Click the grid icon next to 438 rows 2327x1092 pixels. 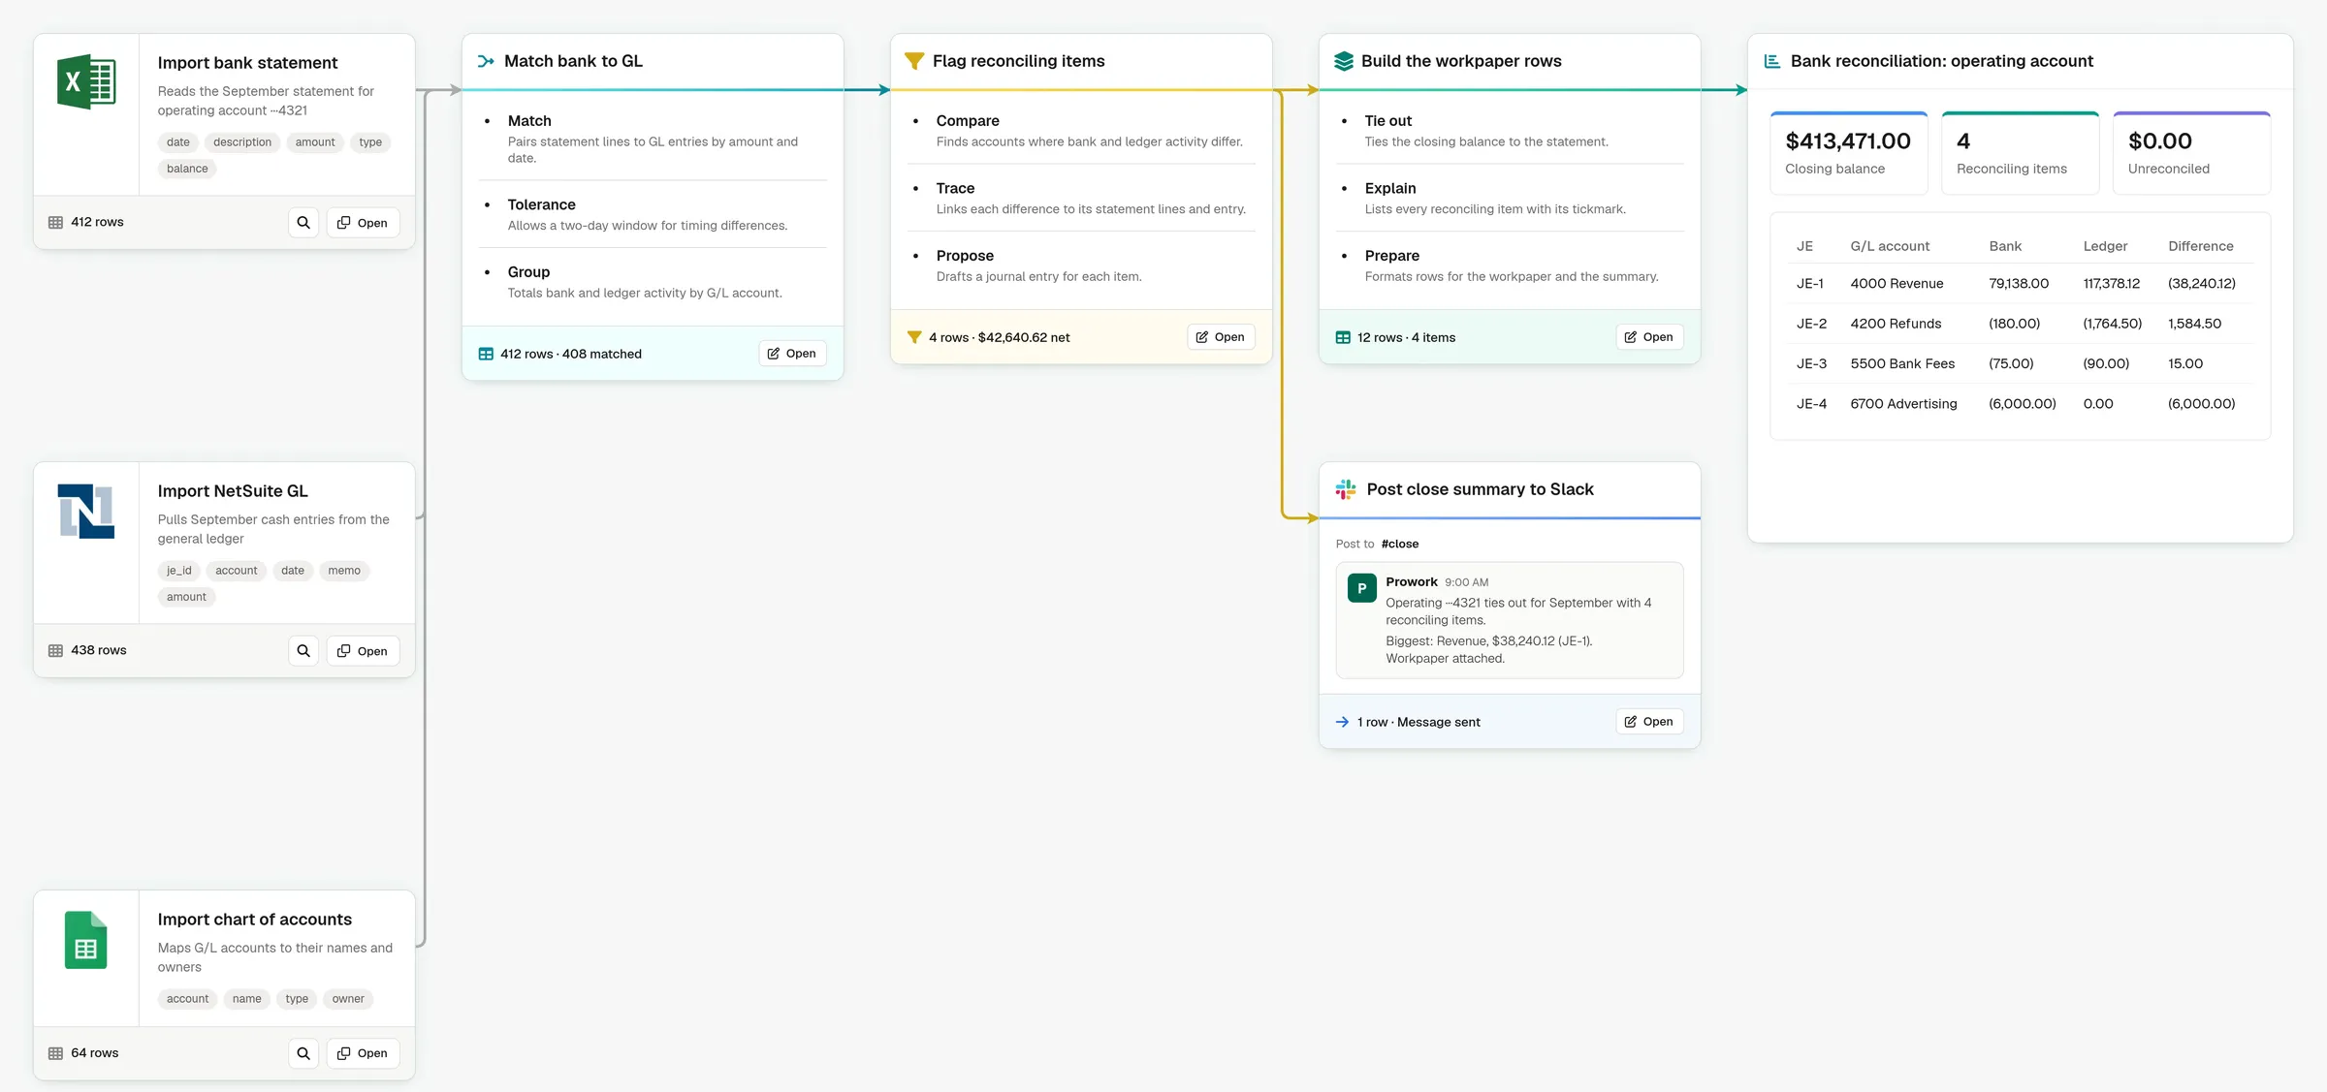tap(55, 651)
